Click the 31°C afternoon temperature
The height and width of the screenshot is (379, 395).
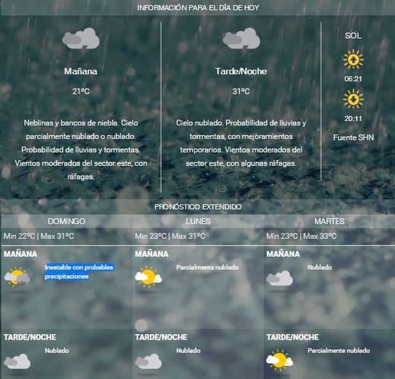(x=241, y=91)
